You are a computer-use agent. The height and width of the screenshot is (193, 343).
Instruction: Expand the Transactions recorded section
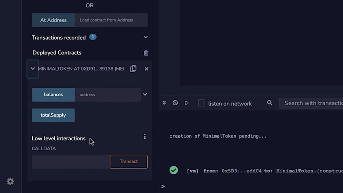click(146, 37)
